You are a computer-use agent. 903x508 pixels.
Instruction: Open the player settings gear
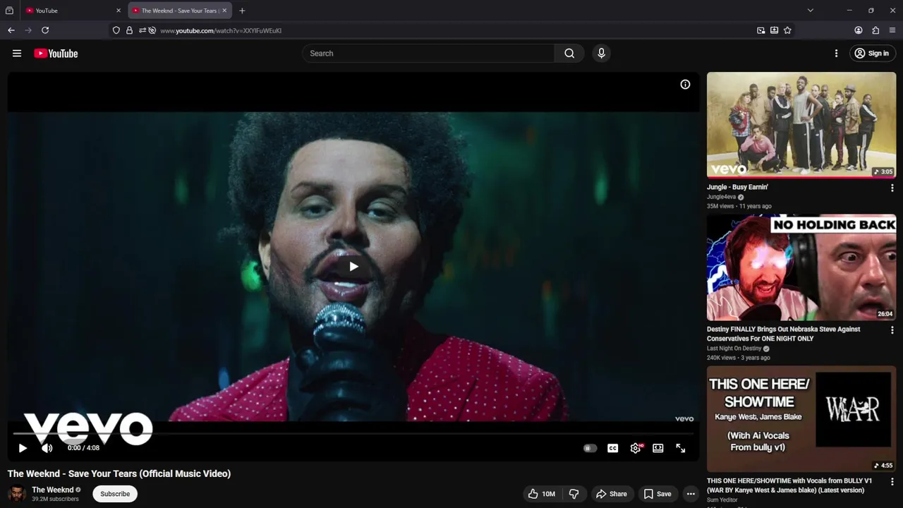[636, 448]
